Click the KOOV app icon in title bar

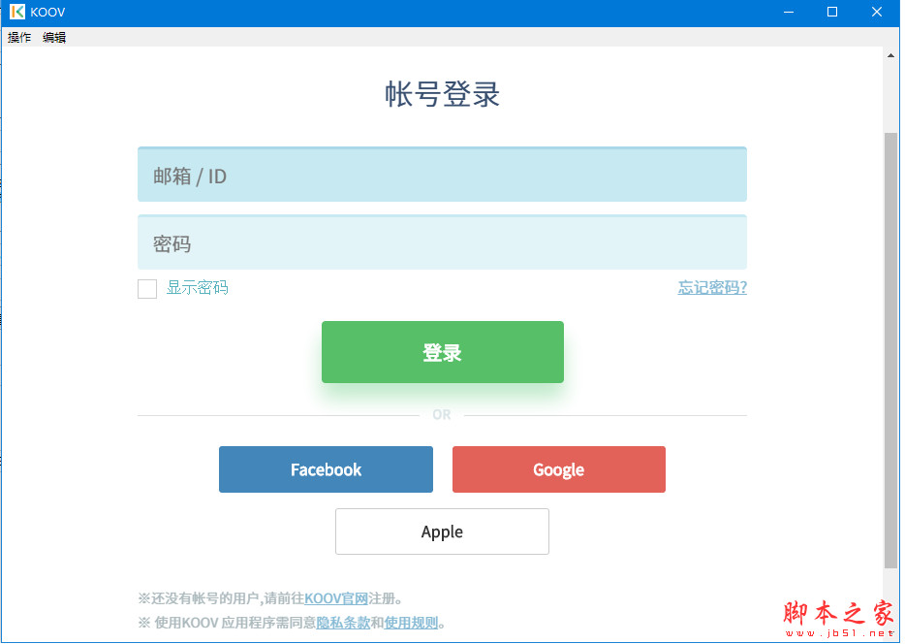[17, 12]
